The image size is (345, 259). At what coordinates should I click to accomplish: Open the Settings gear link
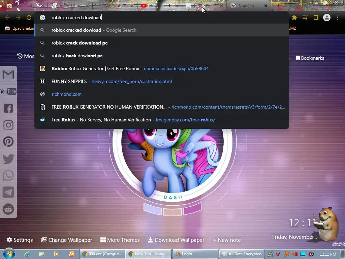[x=20, y=240]
